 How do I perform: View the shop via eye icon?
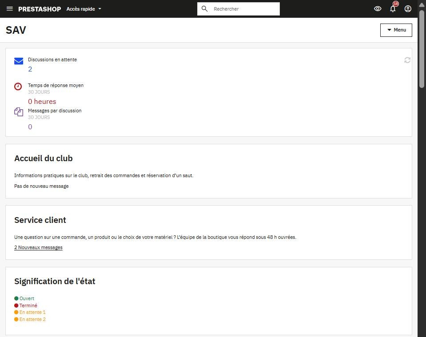(x=378, y=9)
